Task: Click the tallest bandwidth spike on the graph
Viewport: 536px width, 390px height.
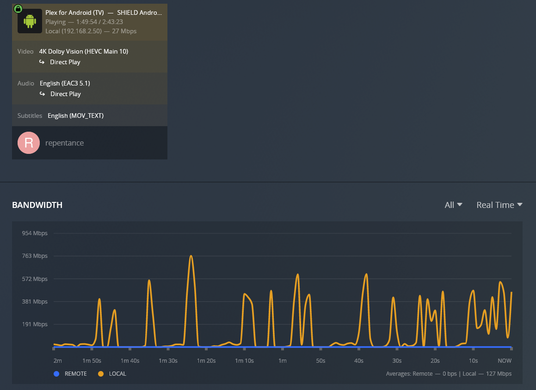Action: point(191,256)
